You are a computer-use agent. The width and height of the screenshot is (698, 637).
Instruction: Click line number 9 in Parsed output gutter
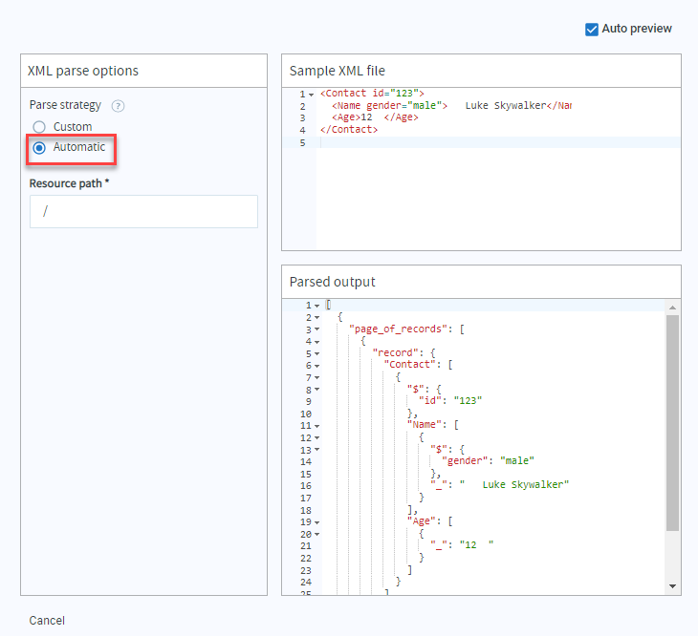(x=309, y=402)
